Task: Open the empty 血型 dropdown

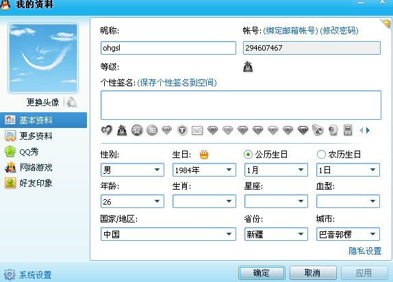Action: [x=348, y=201]
